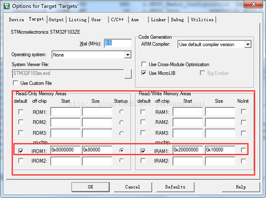Click the ROM2 Size field
The width and height of the screenshot is (266, 198).
coord(97,122)
